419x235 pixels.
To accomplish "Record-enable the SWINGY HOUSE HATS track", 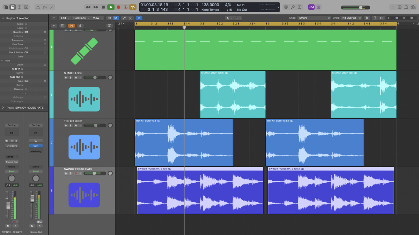I will pos(75,173).
